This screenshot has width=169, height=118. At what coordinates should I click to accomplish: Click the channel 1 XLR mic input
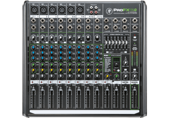click(34, 10)
